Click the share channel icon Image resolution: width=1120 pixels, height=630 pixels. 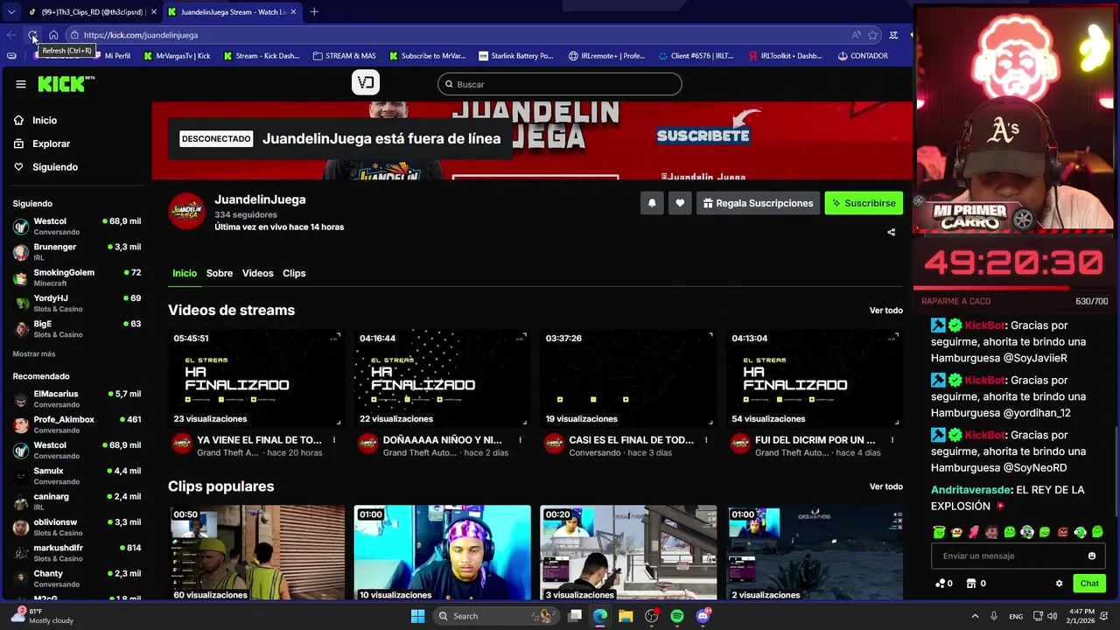click(892, 232)
